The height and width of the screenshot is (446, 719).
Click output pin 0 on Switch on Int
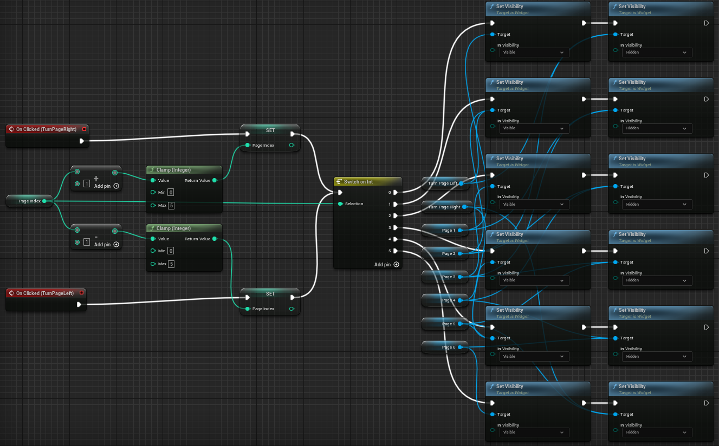pyautogui.click(x=396, y=192)
